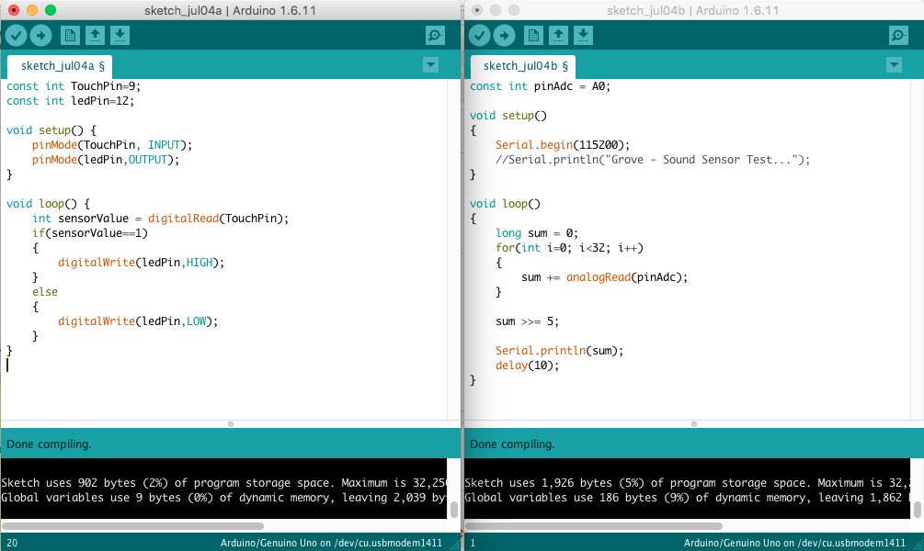Click 'digitalWrite(ledPin,HIGH);' line
The height and width of the screenshot is (551, 924).
141,263
